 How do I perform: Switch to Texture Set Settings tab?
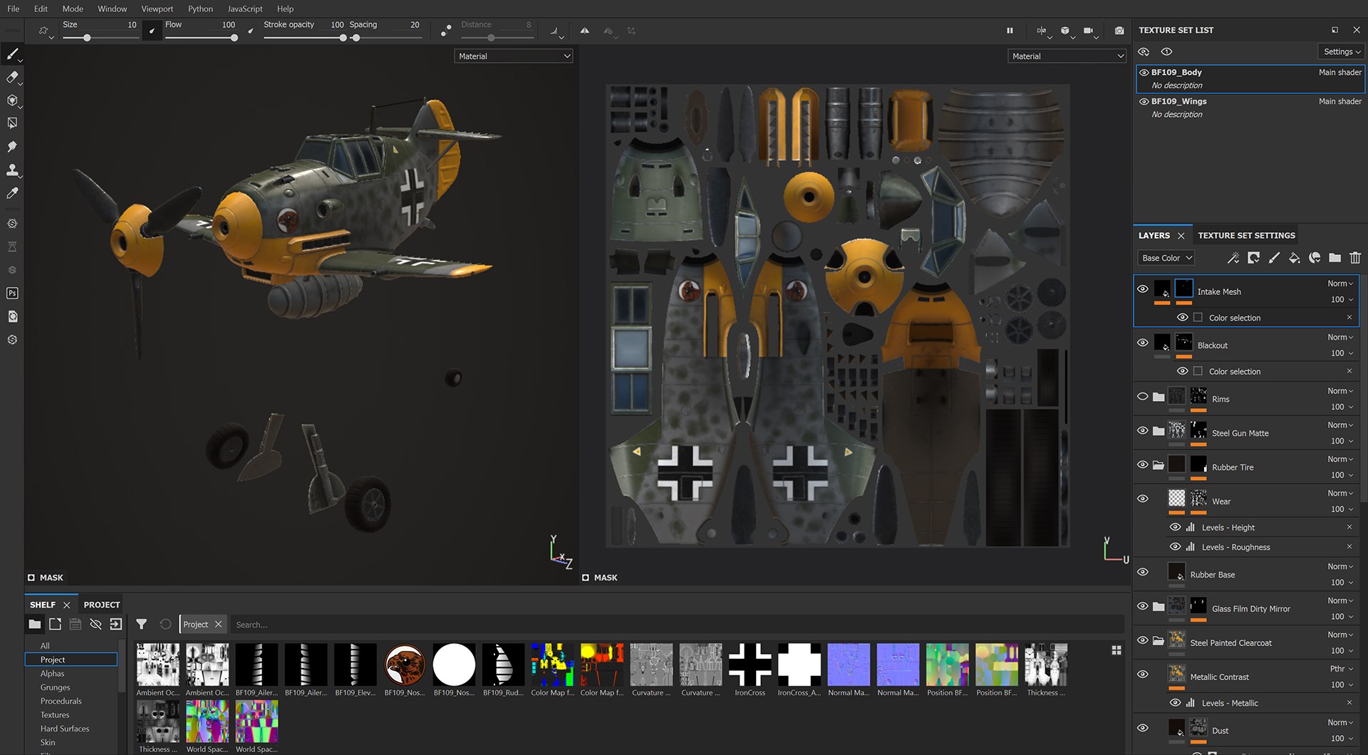point(1246,235)
